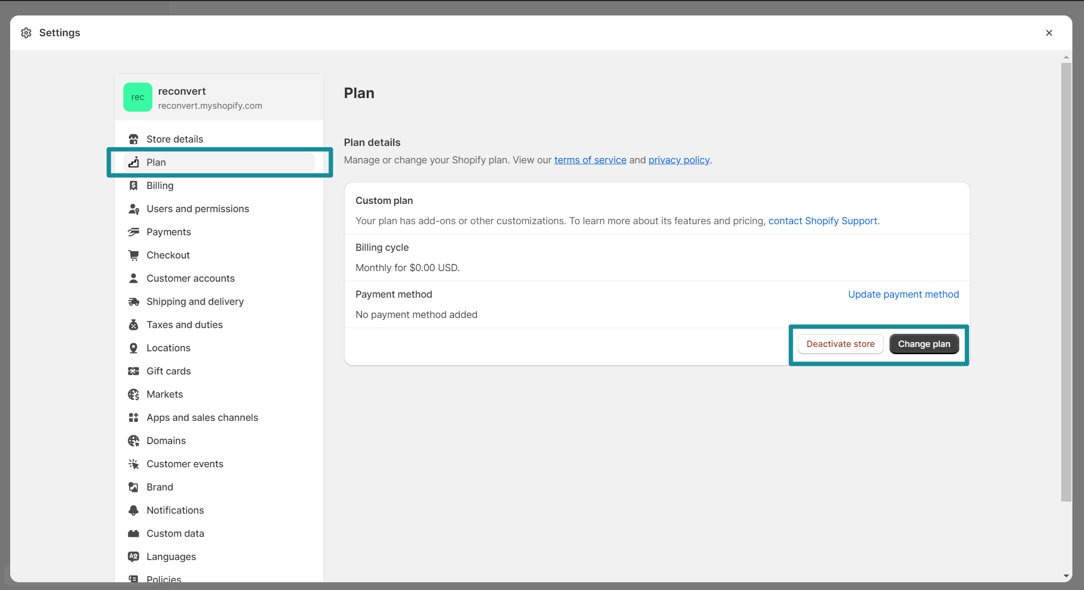Open Payments settings via card icon
This screenshot has width=1084, height=590.
point(134,232)
